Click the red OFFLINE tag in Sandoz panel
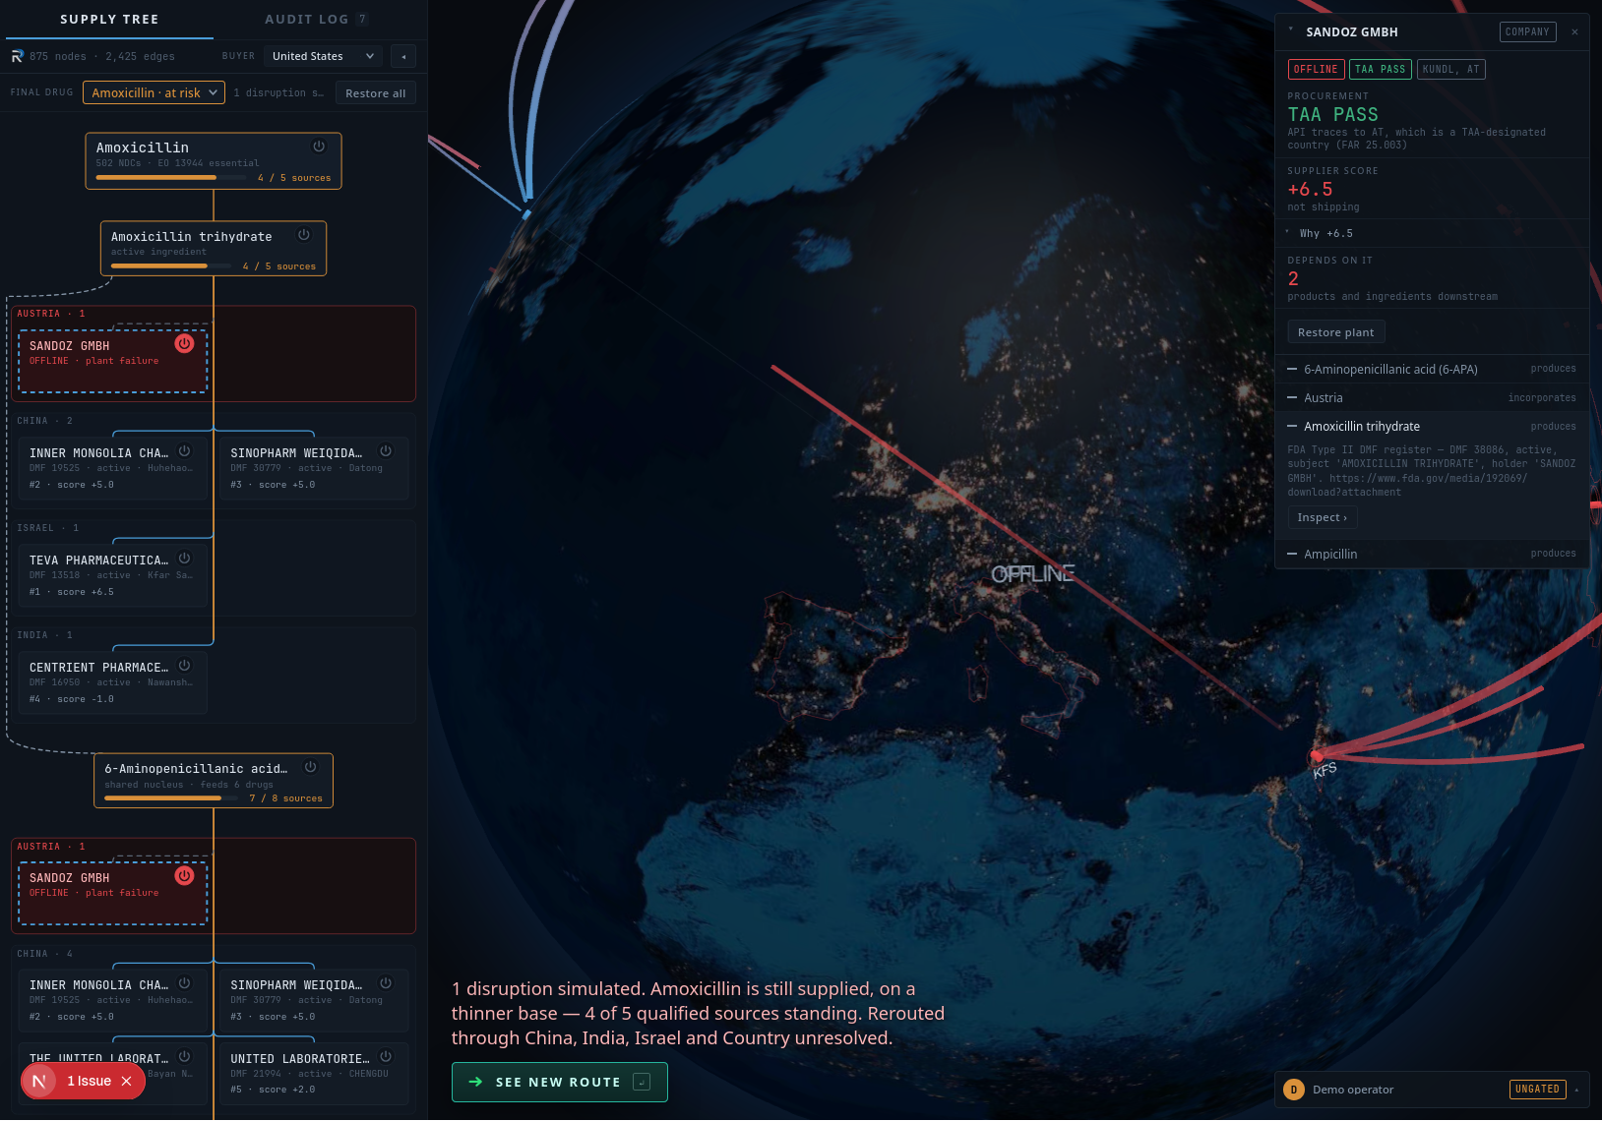1602x1121 pixels. coord(1316,69)
